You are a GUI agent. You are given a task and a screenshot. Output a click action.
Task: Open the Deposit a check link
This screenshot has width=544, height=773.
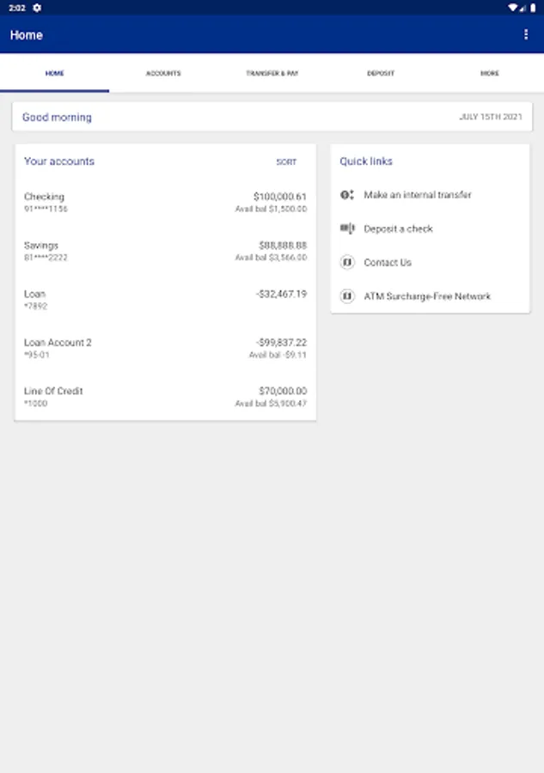(x=398, y=228)
